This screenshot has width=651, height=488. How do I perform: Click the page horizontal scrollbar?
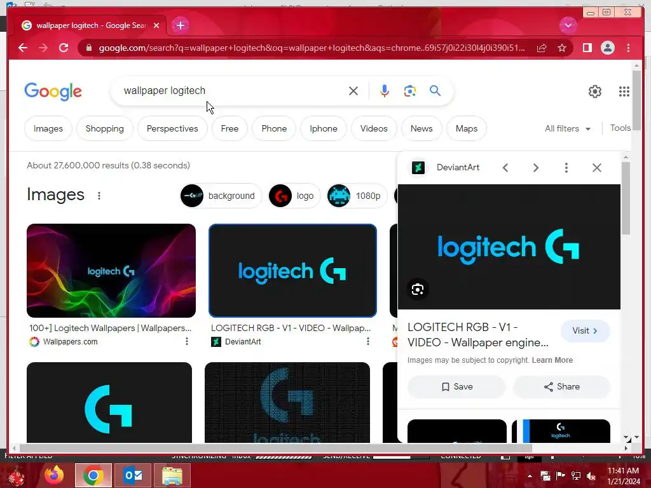point(276,448)
